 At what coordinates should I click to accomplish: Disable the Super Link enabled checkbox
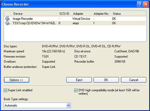pyautogui.click(x=5, y=90)
